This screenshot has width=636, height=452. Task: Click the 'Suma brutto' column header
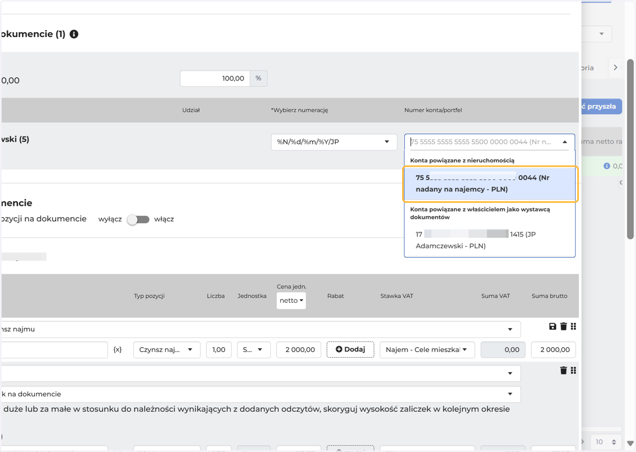tap(550, 296)
